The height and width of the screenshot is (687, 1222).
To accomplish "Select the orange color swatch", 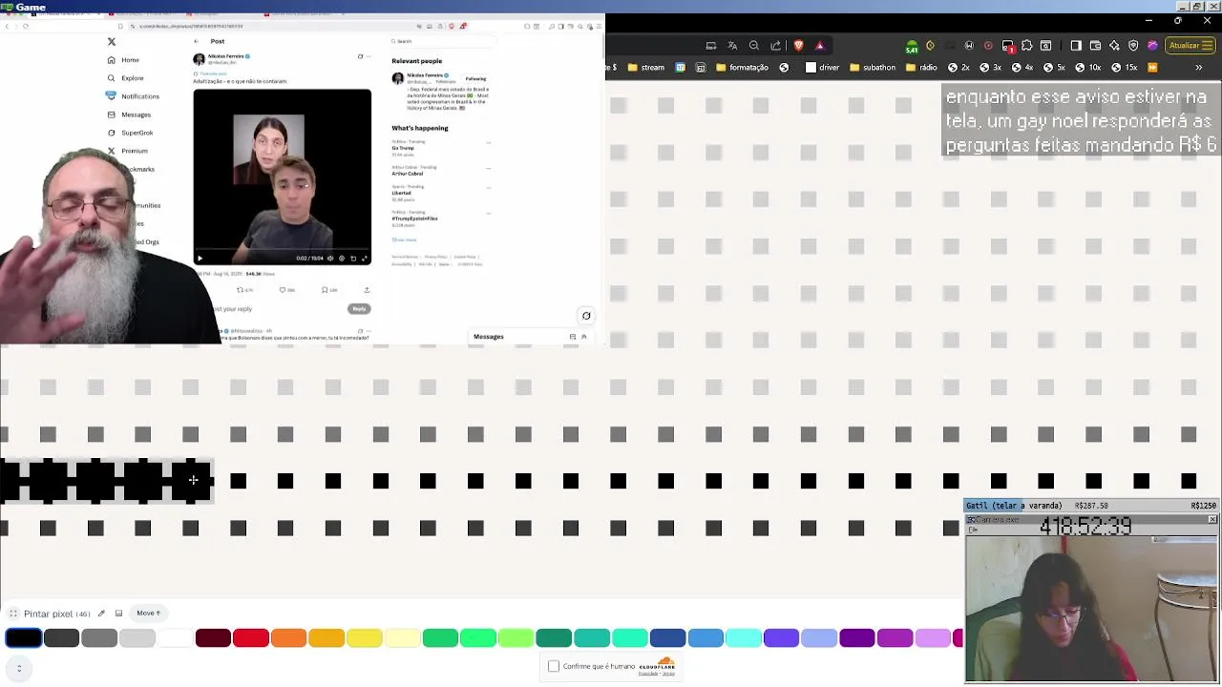I will tap(288, 638).
